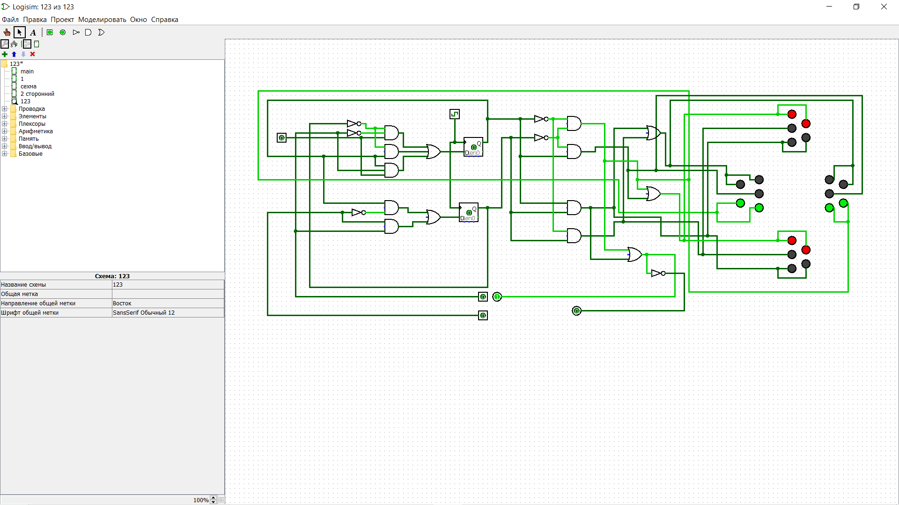Pick the input pin tool

(x=50, y=32)
